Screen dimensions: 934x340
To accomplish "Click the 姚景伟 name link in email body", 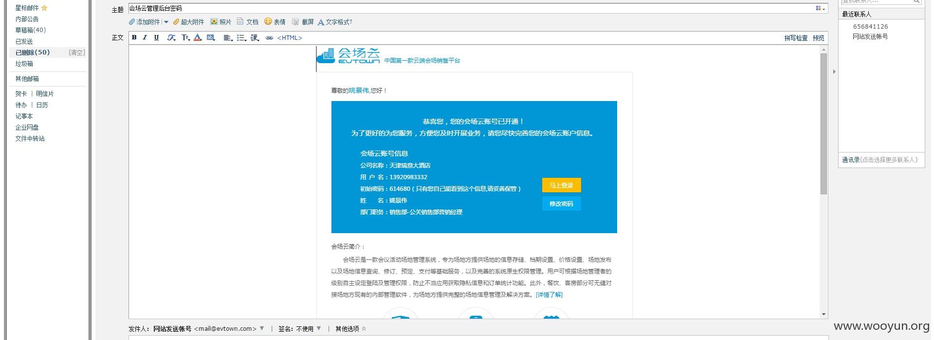I will (359, 90).
